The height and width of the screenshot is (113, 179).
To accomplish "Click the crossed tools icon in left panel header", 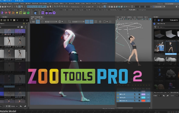I will [x=14, y=20].
